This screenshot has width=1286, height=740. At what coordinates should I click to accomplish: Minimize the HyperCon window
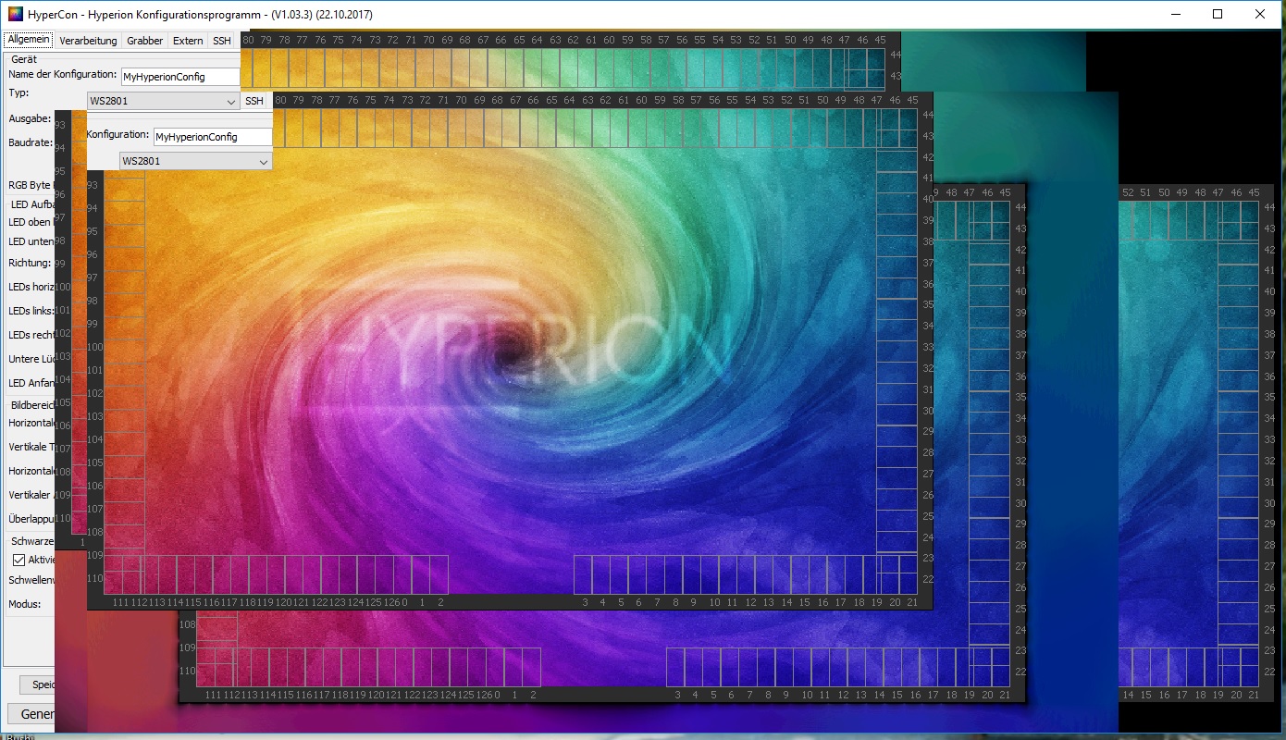point(1175,14)
